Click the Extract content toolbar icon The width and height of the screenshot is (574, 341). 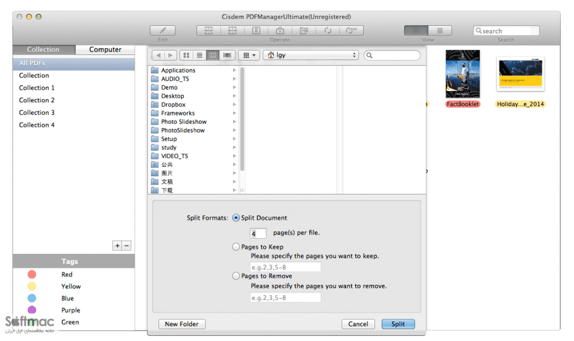[x=304, y=30]
